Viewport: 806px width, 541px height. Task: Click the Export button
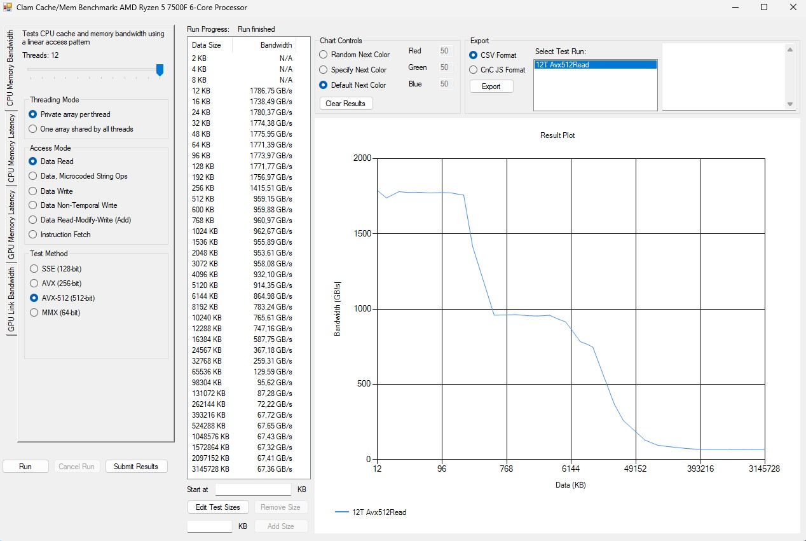(x=491, y=86)
